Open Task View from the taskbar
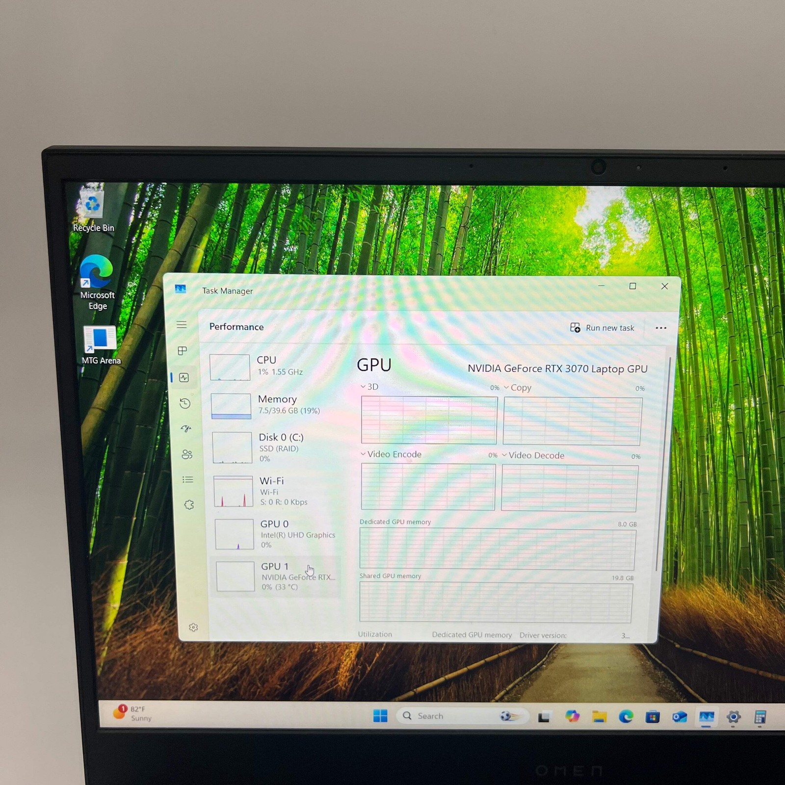Viewport: 785px width, 785px height. [x=544, y=717]
